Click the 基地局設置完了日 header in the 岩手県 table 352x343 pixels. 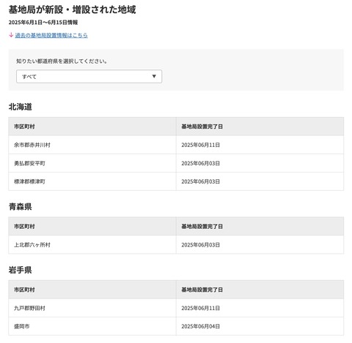tap(260, 290)
